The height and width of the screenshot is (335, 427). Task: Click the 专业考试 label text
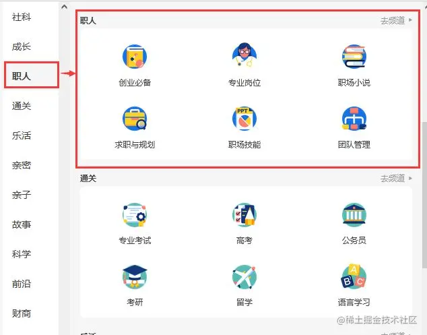click(x=135, y=241)
